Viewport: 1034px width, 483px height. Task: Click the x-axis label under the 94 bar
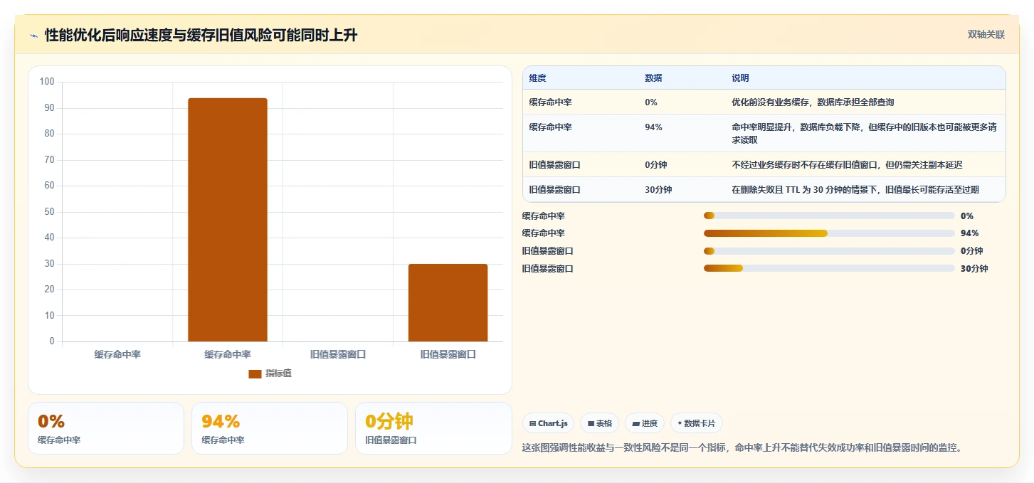228,354
